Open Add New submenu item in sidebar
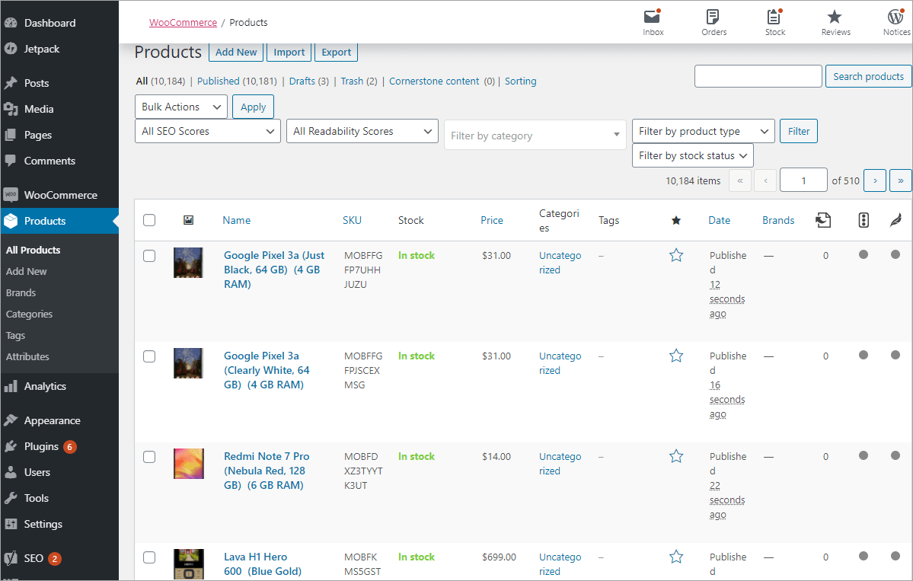 click(x=26, y=271)
